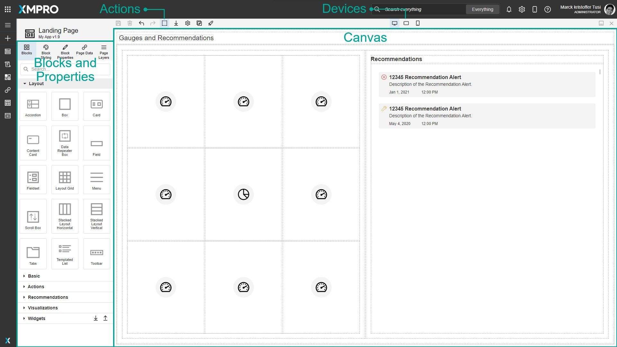Click the import download-arrow toolbar icon

click(x=176, y=23)
